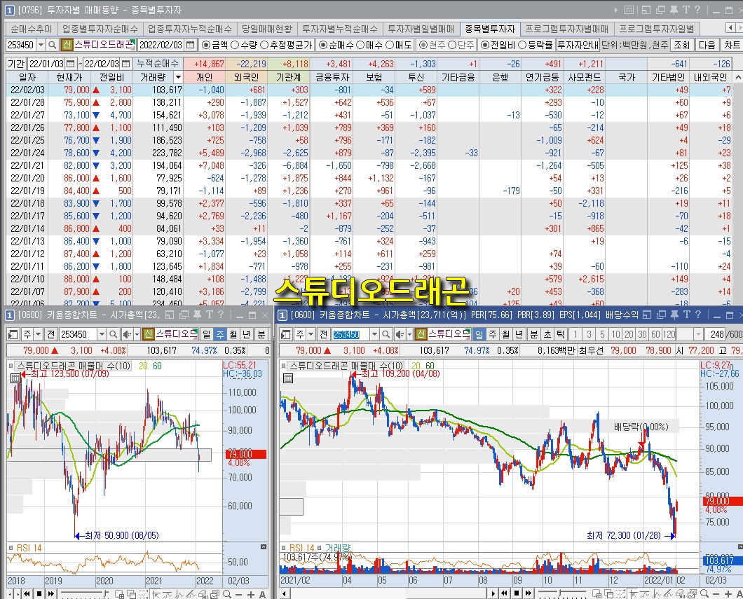Click minus zoom-out icon in right chart bottom toolbar
This screenshot has width=743, height=599.
click(716, 594)
